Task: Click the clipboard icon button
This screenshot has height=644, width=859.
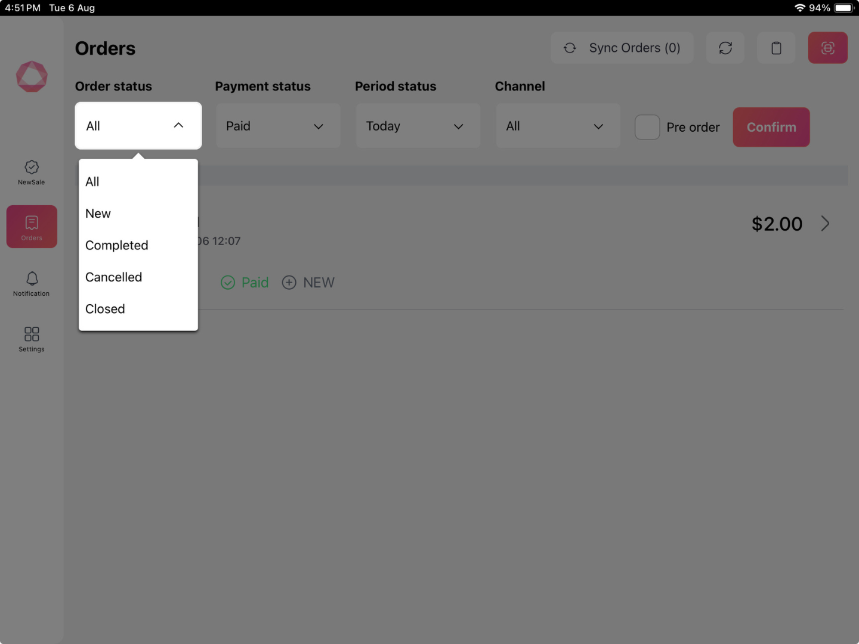Action: (775, 48)
